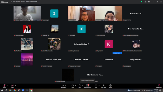Open the More menu in meeting toolbar
This screenshot has width=163, height=92.
pyautogui.click(x=110, y=86)
